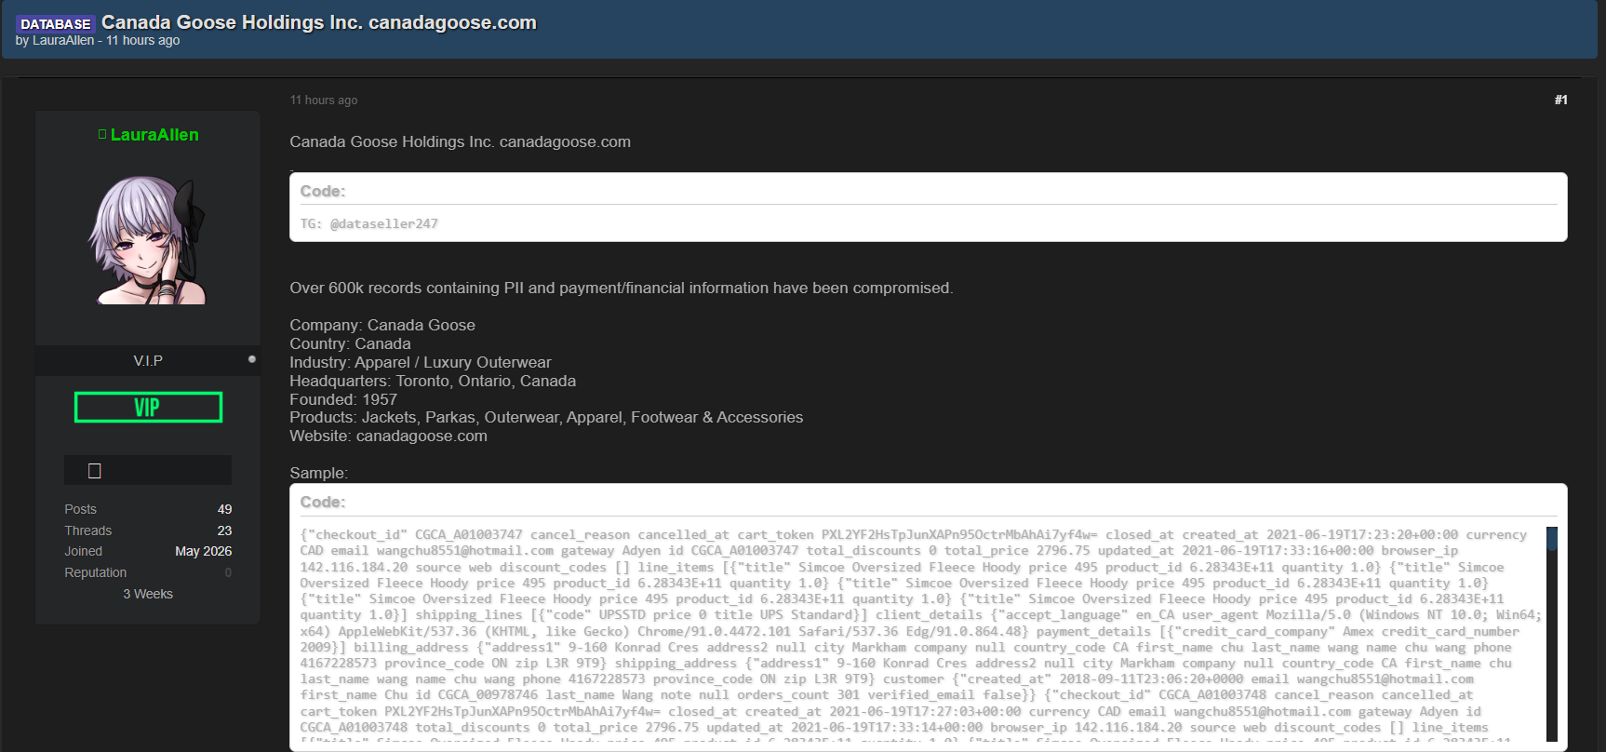This screenshot has width=1606, height=752.
Task: Click the DATABASE thread prefix tag
Action: pyautogui.click(x=56, y=23)
